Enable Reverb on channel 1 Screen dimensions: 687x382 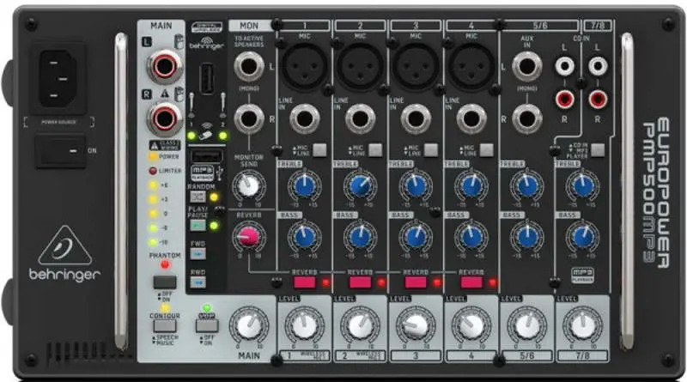coord(305,282)
